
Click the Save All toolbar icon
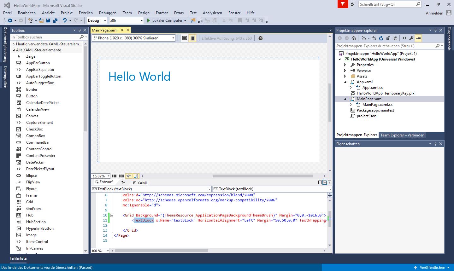pos(55,20)
